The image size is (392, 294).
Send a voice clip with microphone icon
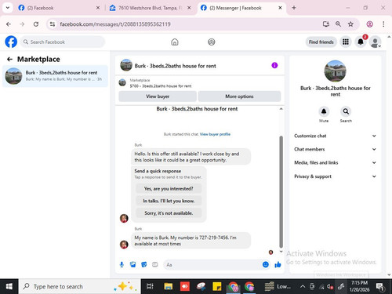(x=122, y=265)
